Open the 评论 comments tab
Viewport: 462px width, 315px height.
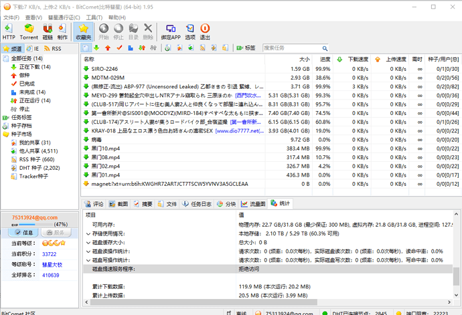click(94, 204)
